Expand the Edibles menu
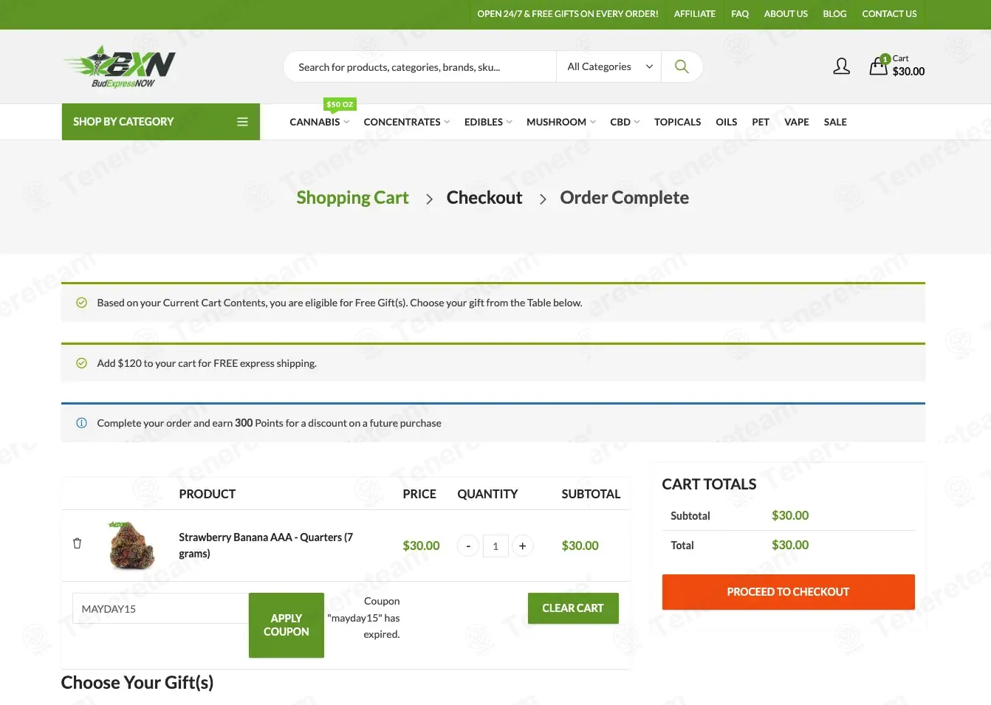 [x=487, y=122]
